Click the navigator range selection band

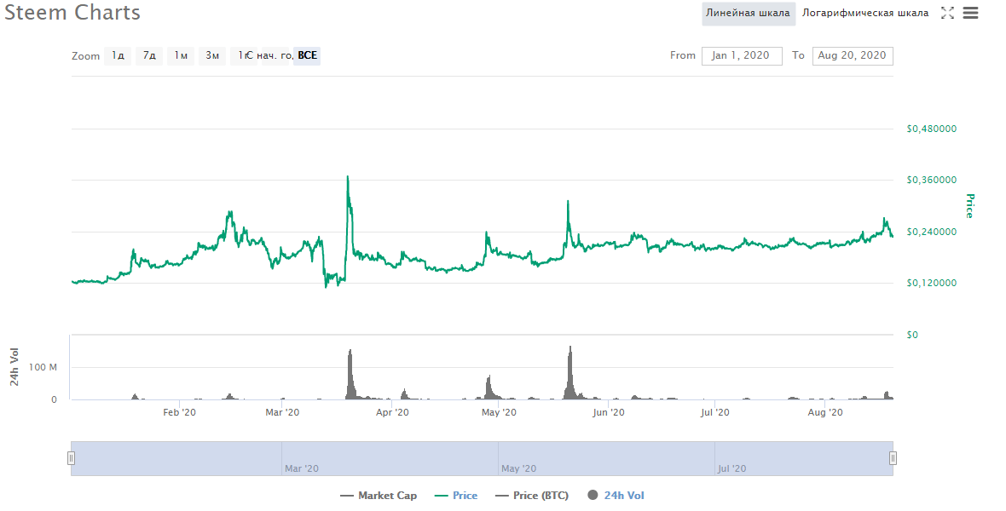click(482, 458)
